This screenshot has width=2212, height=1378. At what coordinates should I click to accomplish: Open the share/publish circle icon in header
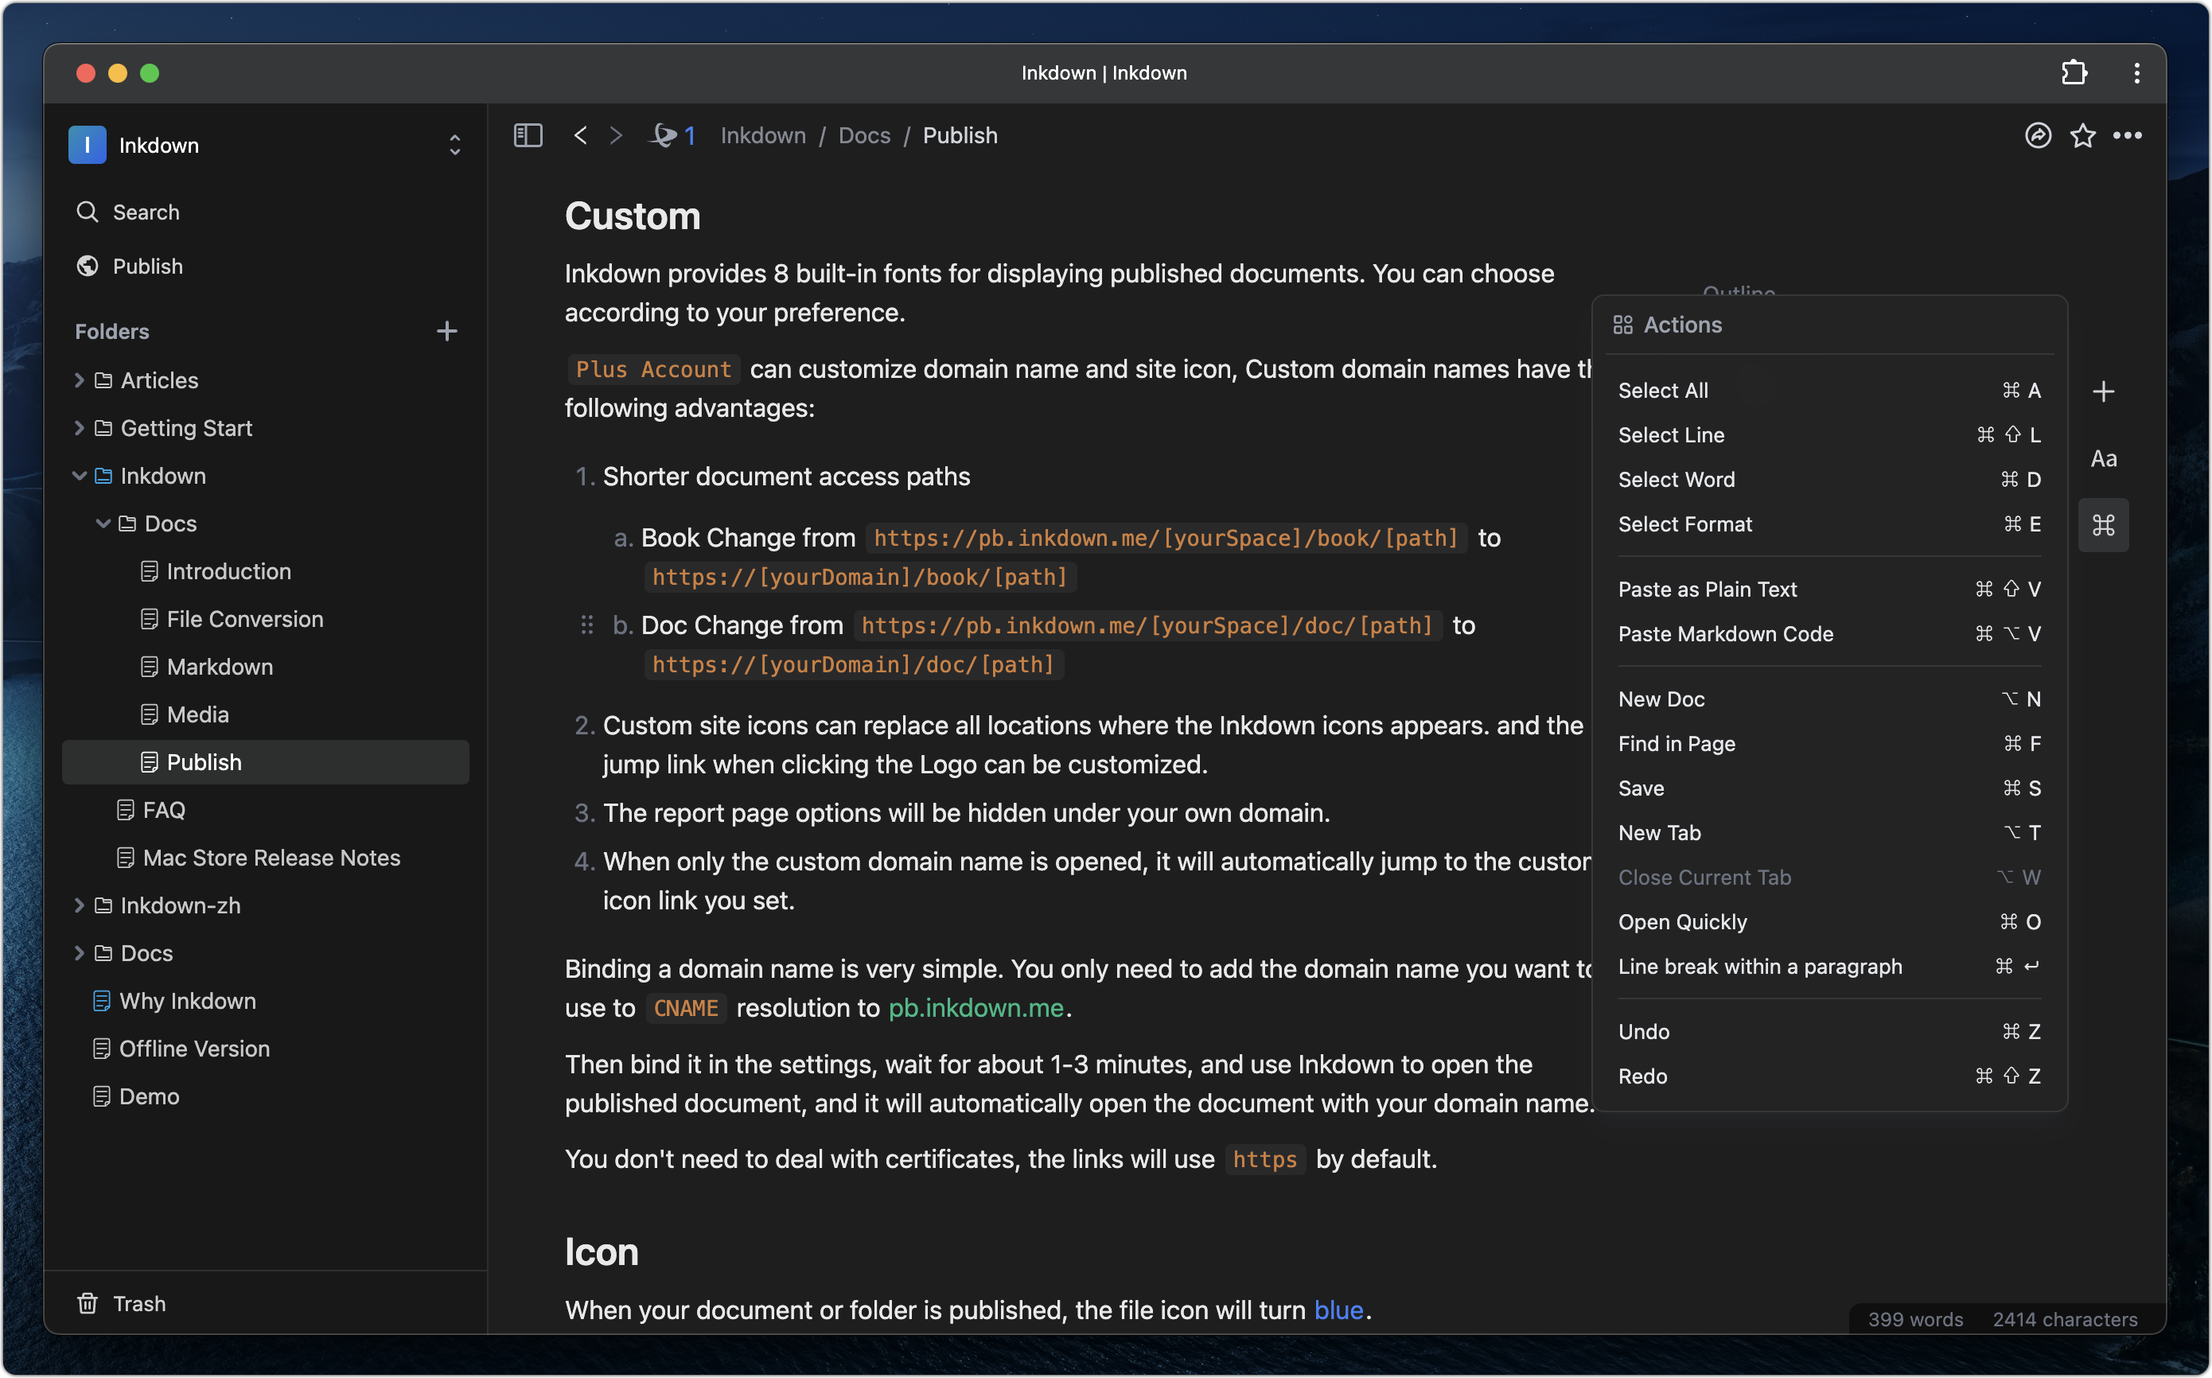pos(2038,135)
